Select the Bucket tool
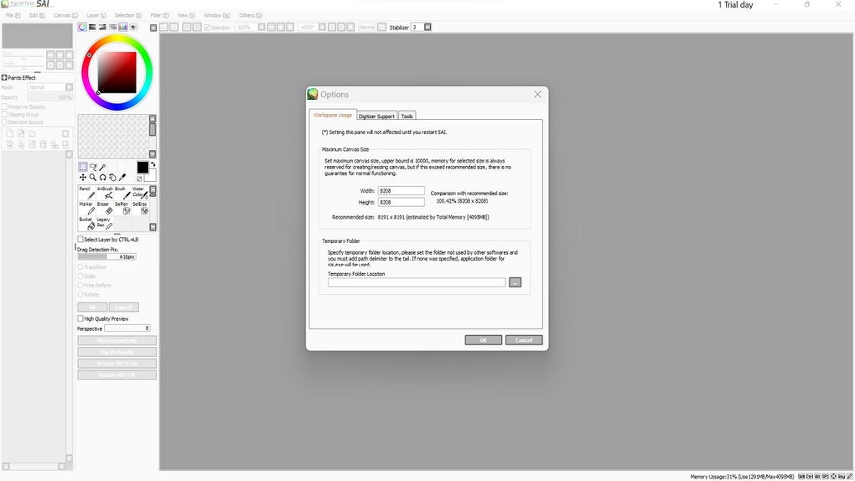The height and width of the screenshot is (481, 855). click(86, 223)
